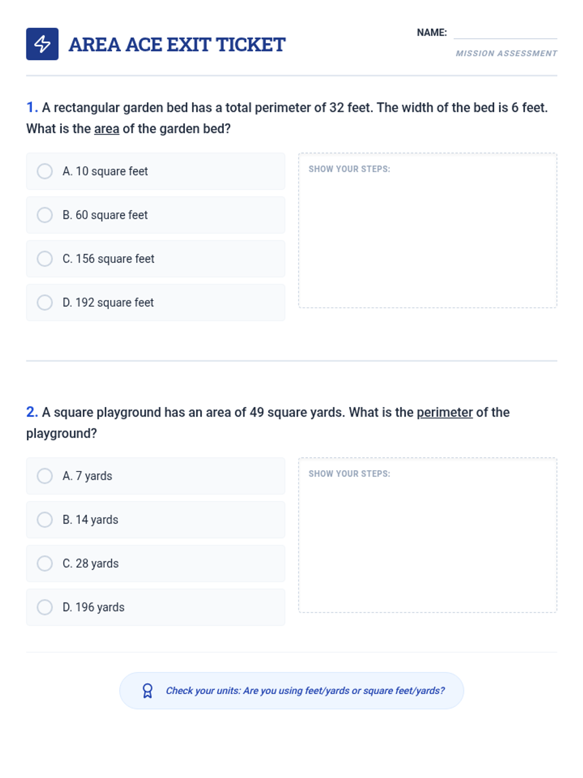Click the underlined word 'area'
The height and width of the screenshot is (778, 583).
point(106,129)
